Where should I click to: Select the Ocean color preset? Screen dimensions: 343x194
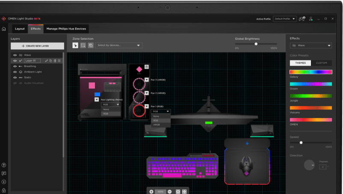[311, 84]
